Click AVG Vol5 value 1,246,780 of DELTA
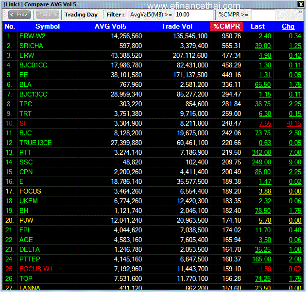The height and width of the screenshot is (292, 306). click(128, 250)
